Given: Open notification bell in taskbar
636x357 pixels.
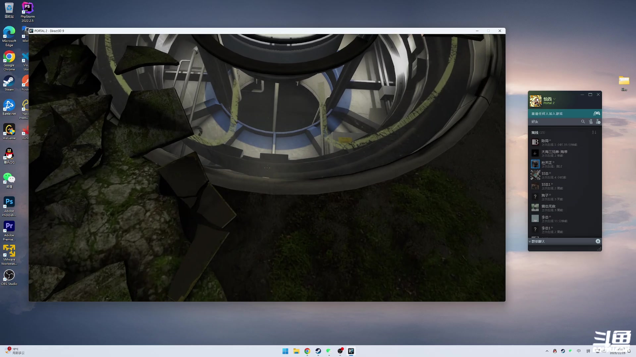Looking at the screenshot, I should click(629, 351).
